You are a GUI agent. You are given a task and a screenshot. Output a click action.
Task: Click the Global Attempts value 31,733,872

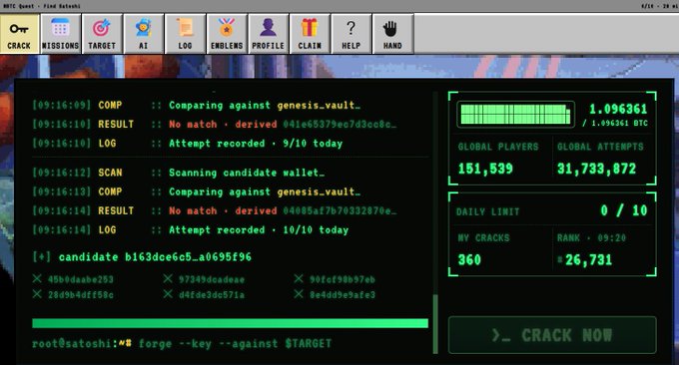tap(597, 169)
